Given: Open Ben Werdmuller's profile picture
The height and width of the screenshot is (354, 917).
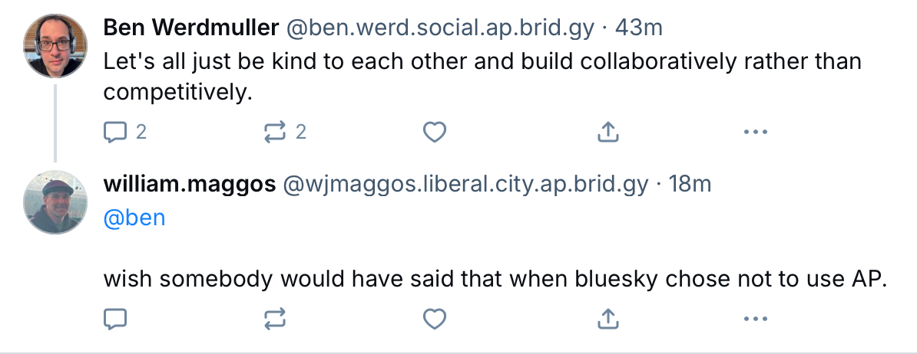Looking at the screenshot, I should point(56,46).
